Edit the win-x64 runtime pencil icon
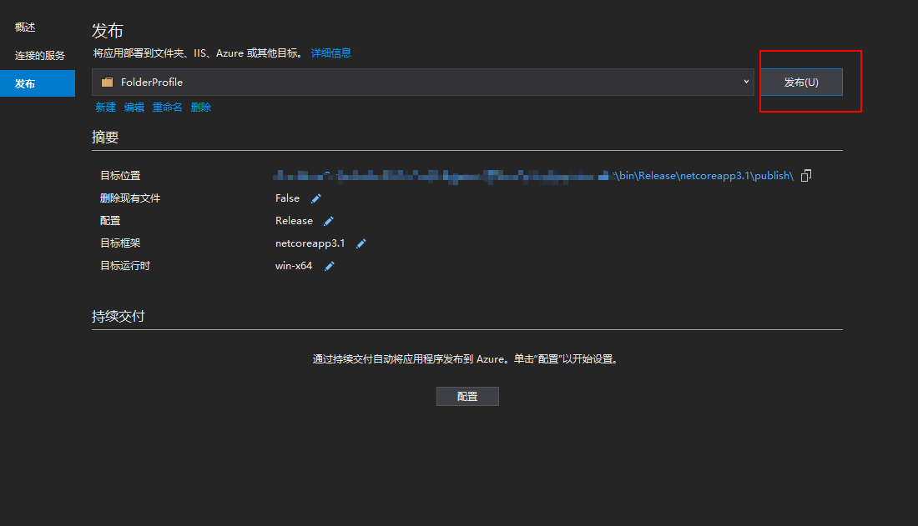 (x=329, y=266)
